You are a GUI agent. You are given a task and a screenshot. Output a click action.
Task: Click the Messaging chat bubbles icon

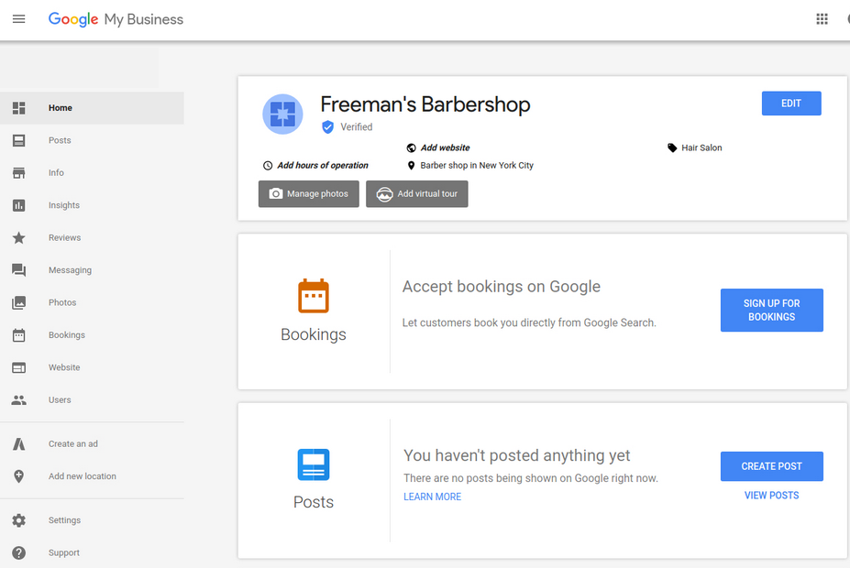click(19, 270)
